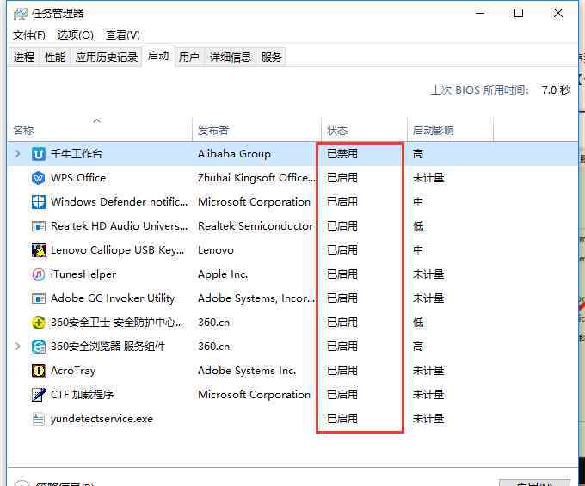
Task: Click the 360安全浏览器 icon
Action: [39, 347]
